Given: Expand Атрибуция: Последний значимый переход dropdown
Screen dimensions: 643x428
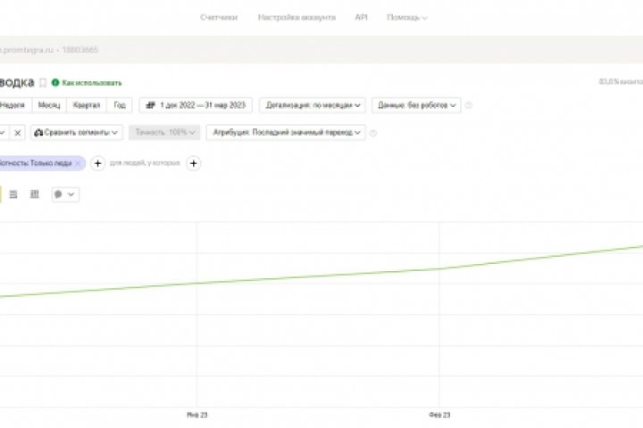Looking at the screenshot, I should (x=286, y=133).
